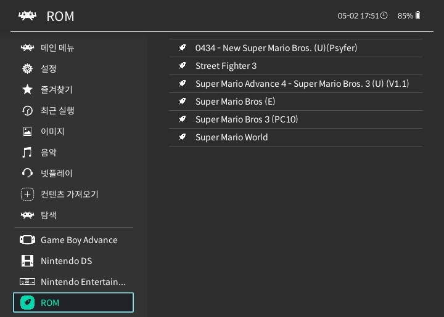Click the 05-02 17:51 date and time
Screen dimensions: 444x317
358,15
